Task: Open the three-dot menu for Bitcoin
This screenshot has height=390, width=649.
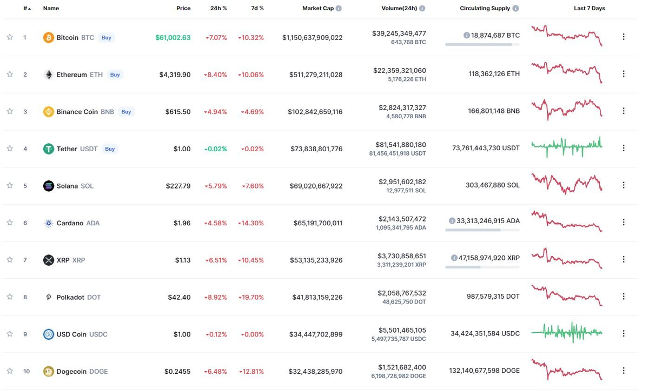Action: tap(624, 37)
